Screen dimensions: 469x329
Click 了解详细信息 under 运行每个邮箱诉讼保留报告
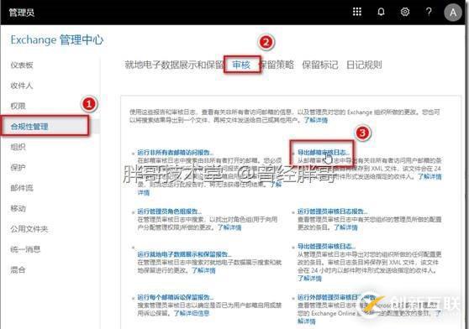point(192,313)
